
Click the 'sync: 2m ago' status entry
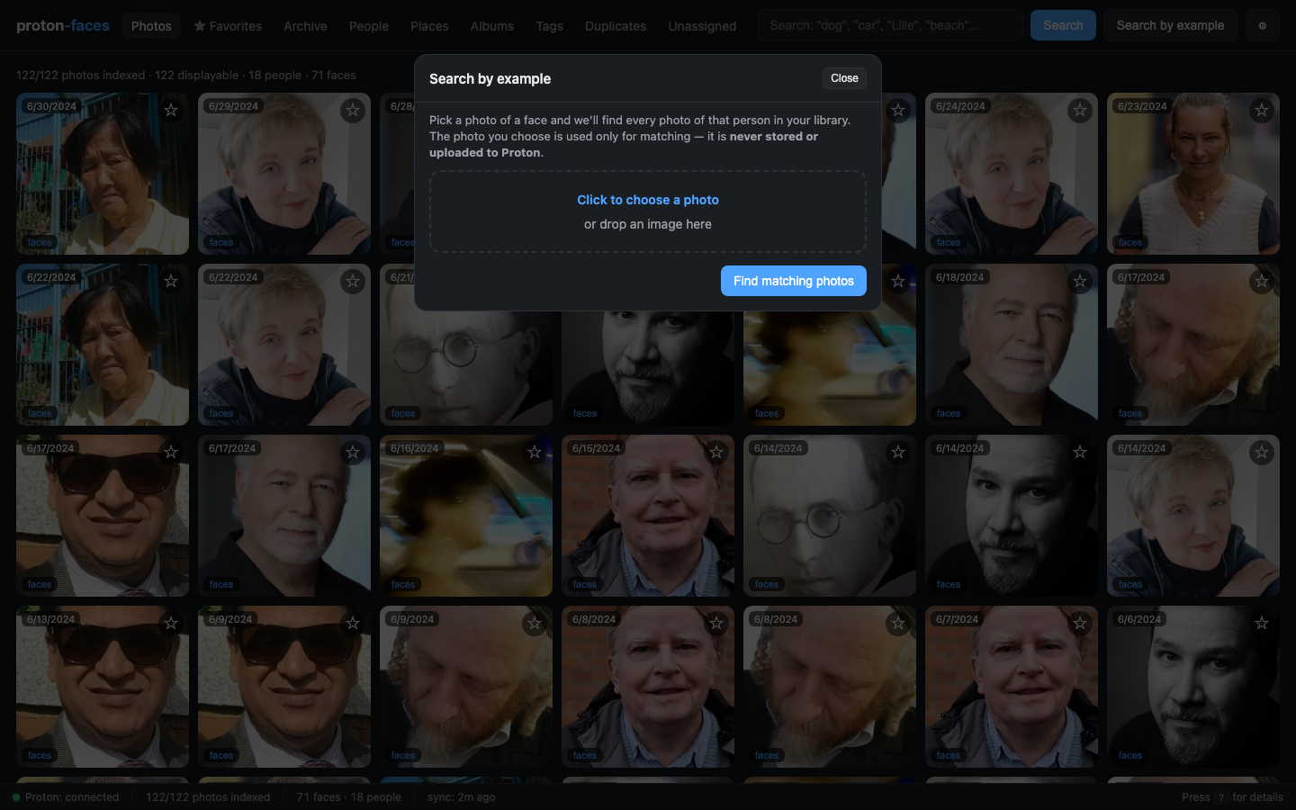[x=461, y=797]
